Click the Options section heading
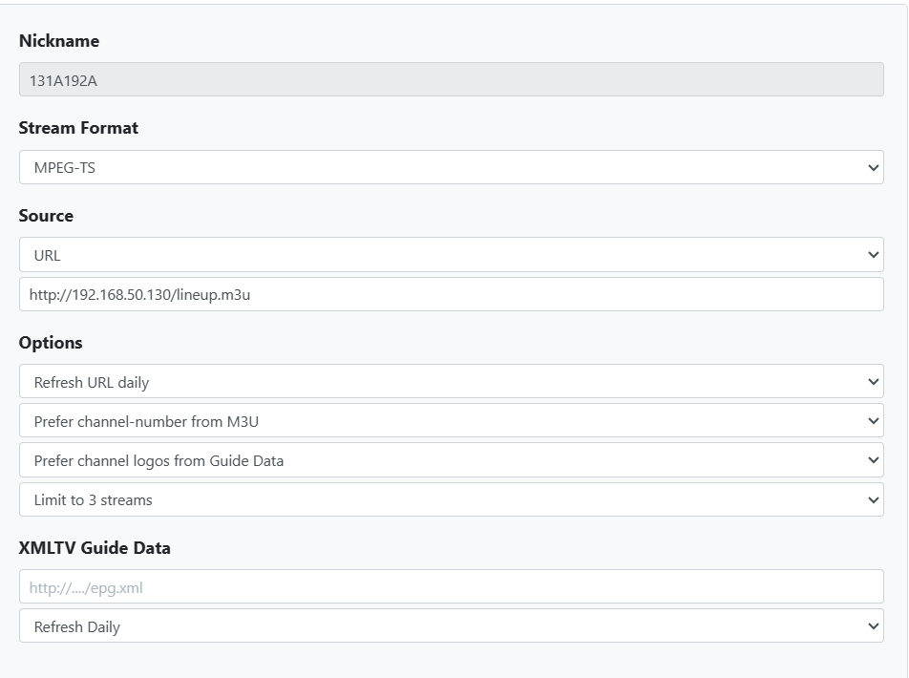 pos(51,343)
